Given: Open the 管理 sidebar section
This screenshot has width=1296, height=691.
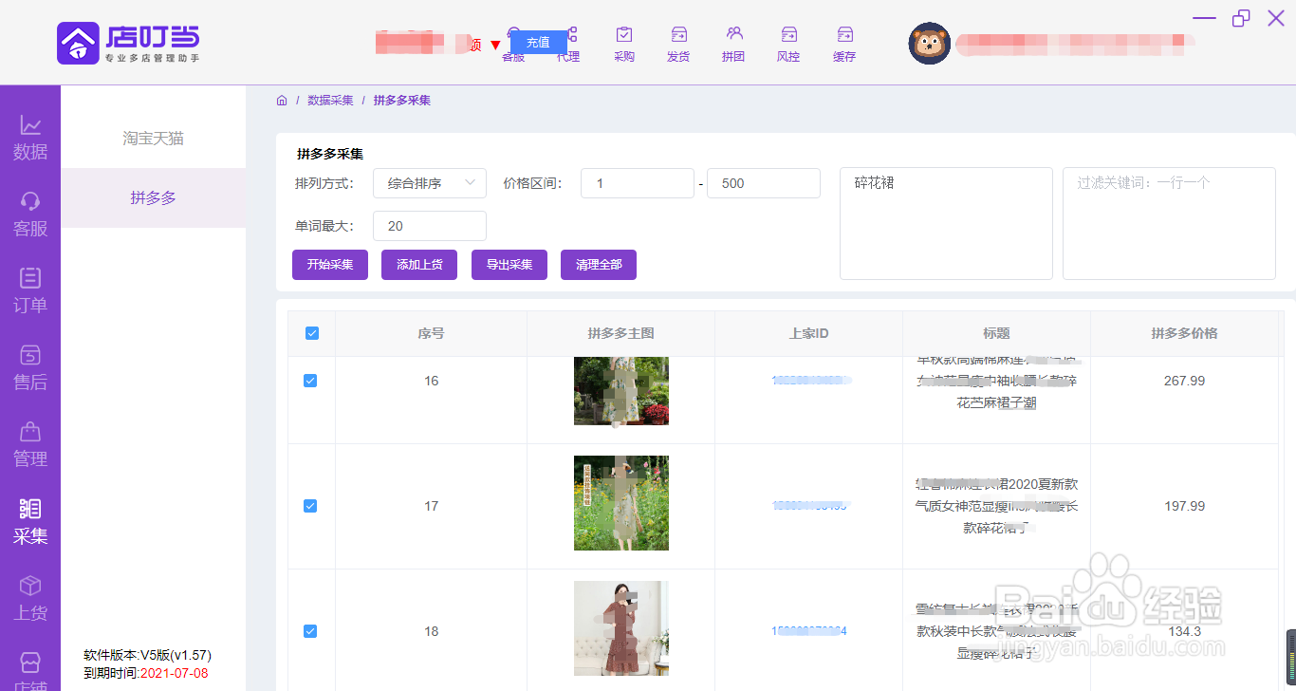Looking at the screenshot, I should [x=30, y=445].
